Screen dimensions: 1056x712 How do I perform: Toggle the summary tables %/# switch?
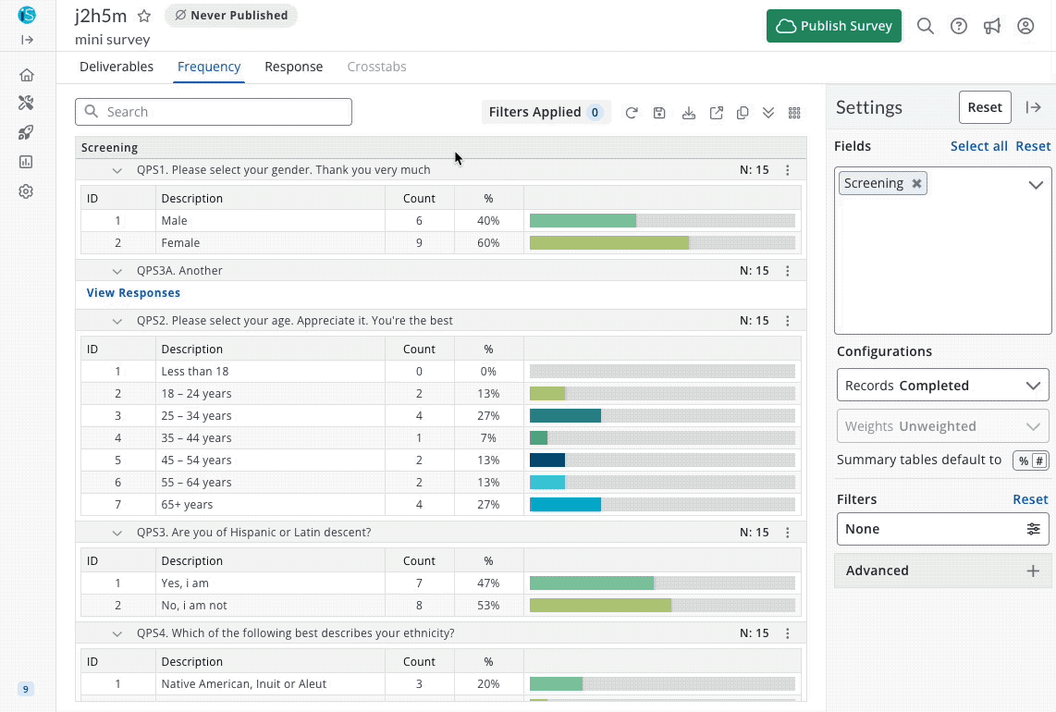1031,460
